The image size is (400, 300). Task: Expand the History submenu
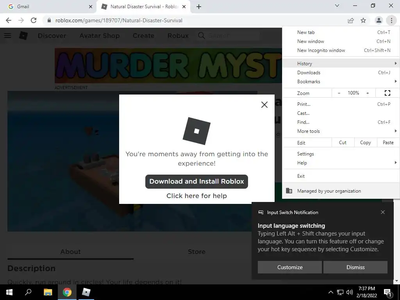[341, 64]
